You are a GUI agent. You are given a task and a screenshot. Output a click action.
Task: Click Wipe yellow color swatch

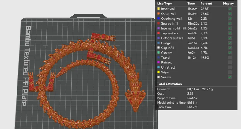(158, 72)
